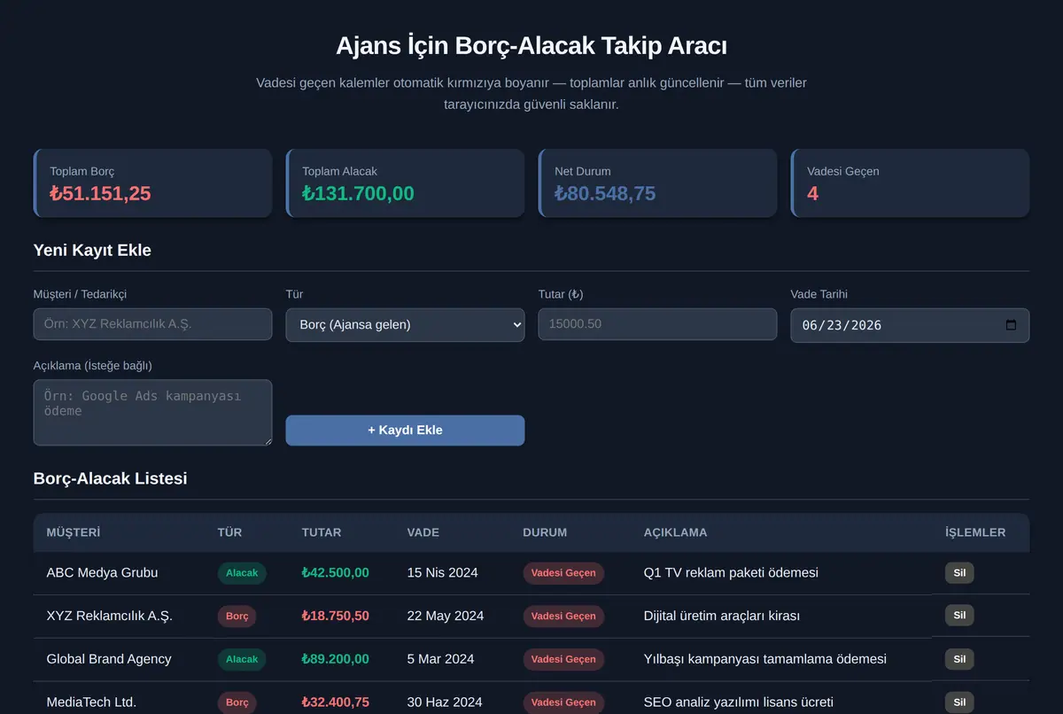The height and width of the screenshot is (714, 1063).
Task: Focus the Tutar amount field
Action: click(x=657, y=324)
